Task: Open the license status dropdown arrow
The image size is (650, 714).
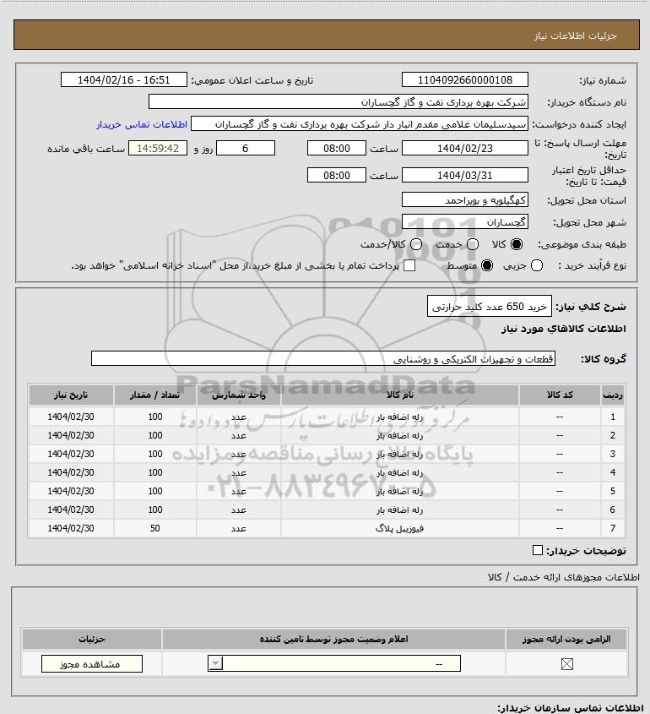Action: (215, 663)
